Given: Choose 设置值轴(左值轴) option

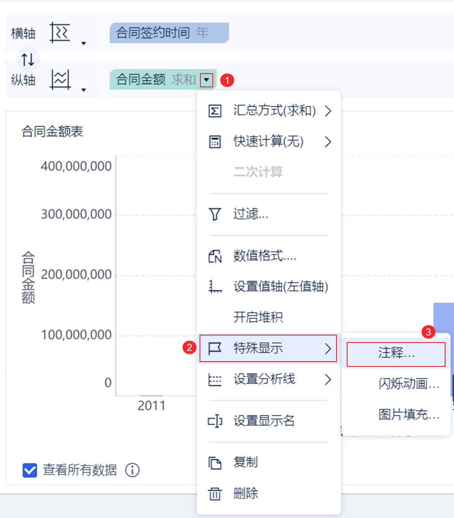Looking at the screenshot, I should coord(269,286).
